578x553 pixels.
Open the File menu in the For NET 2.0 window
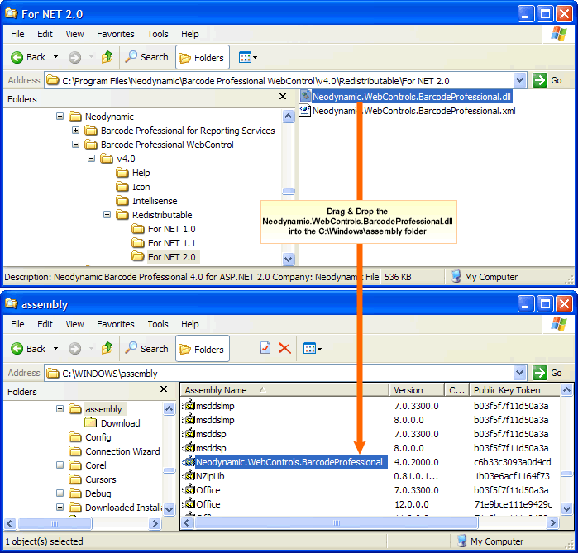(x=17, y=34)
